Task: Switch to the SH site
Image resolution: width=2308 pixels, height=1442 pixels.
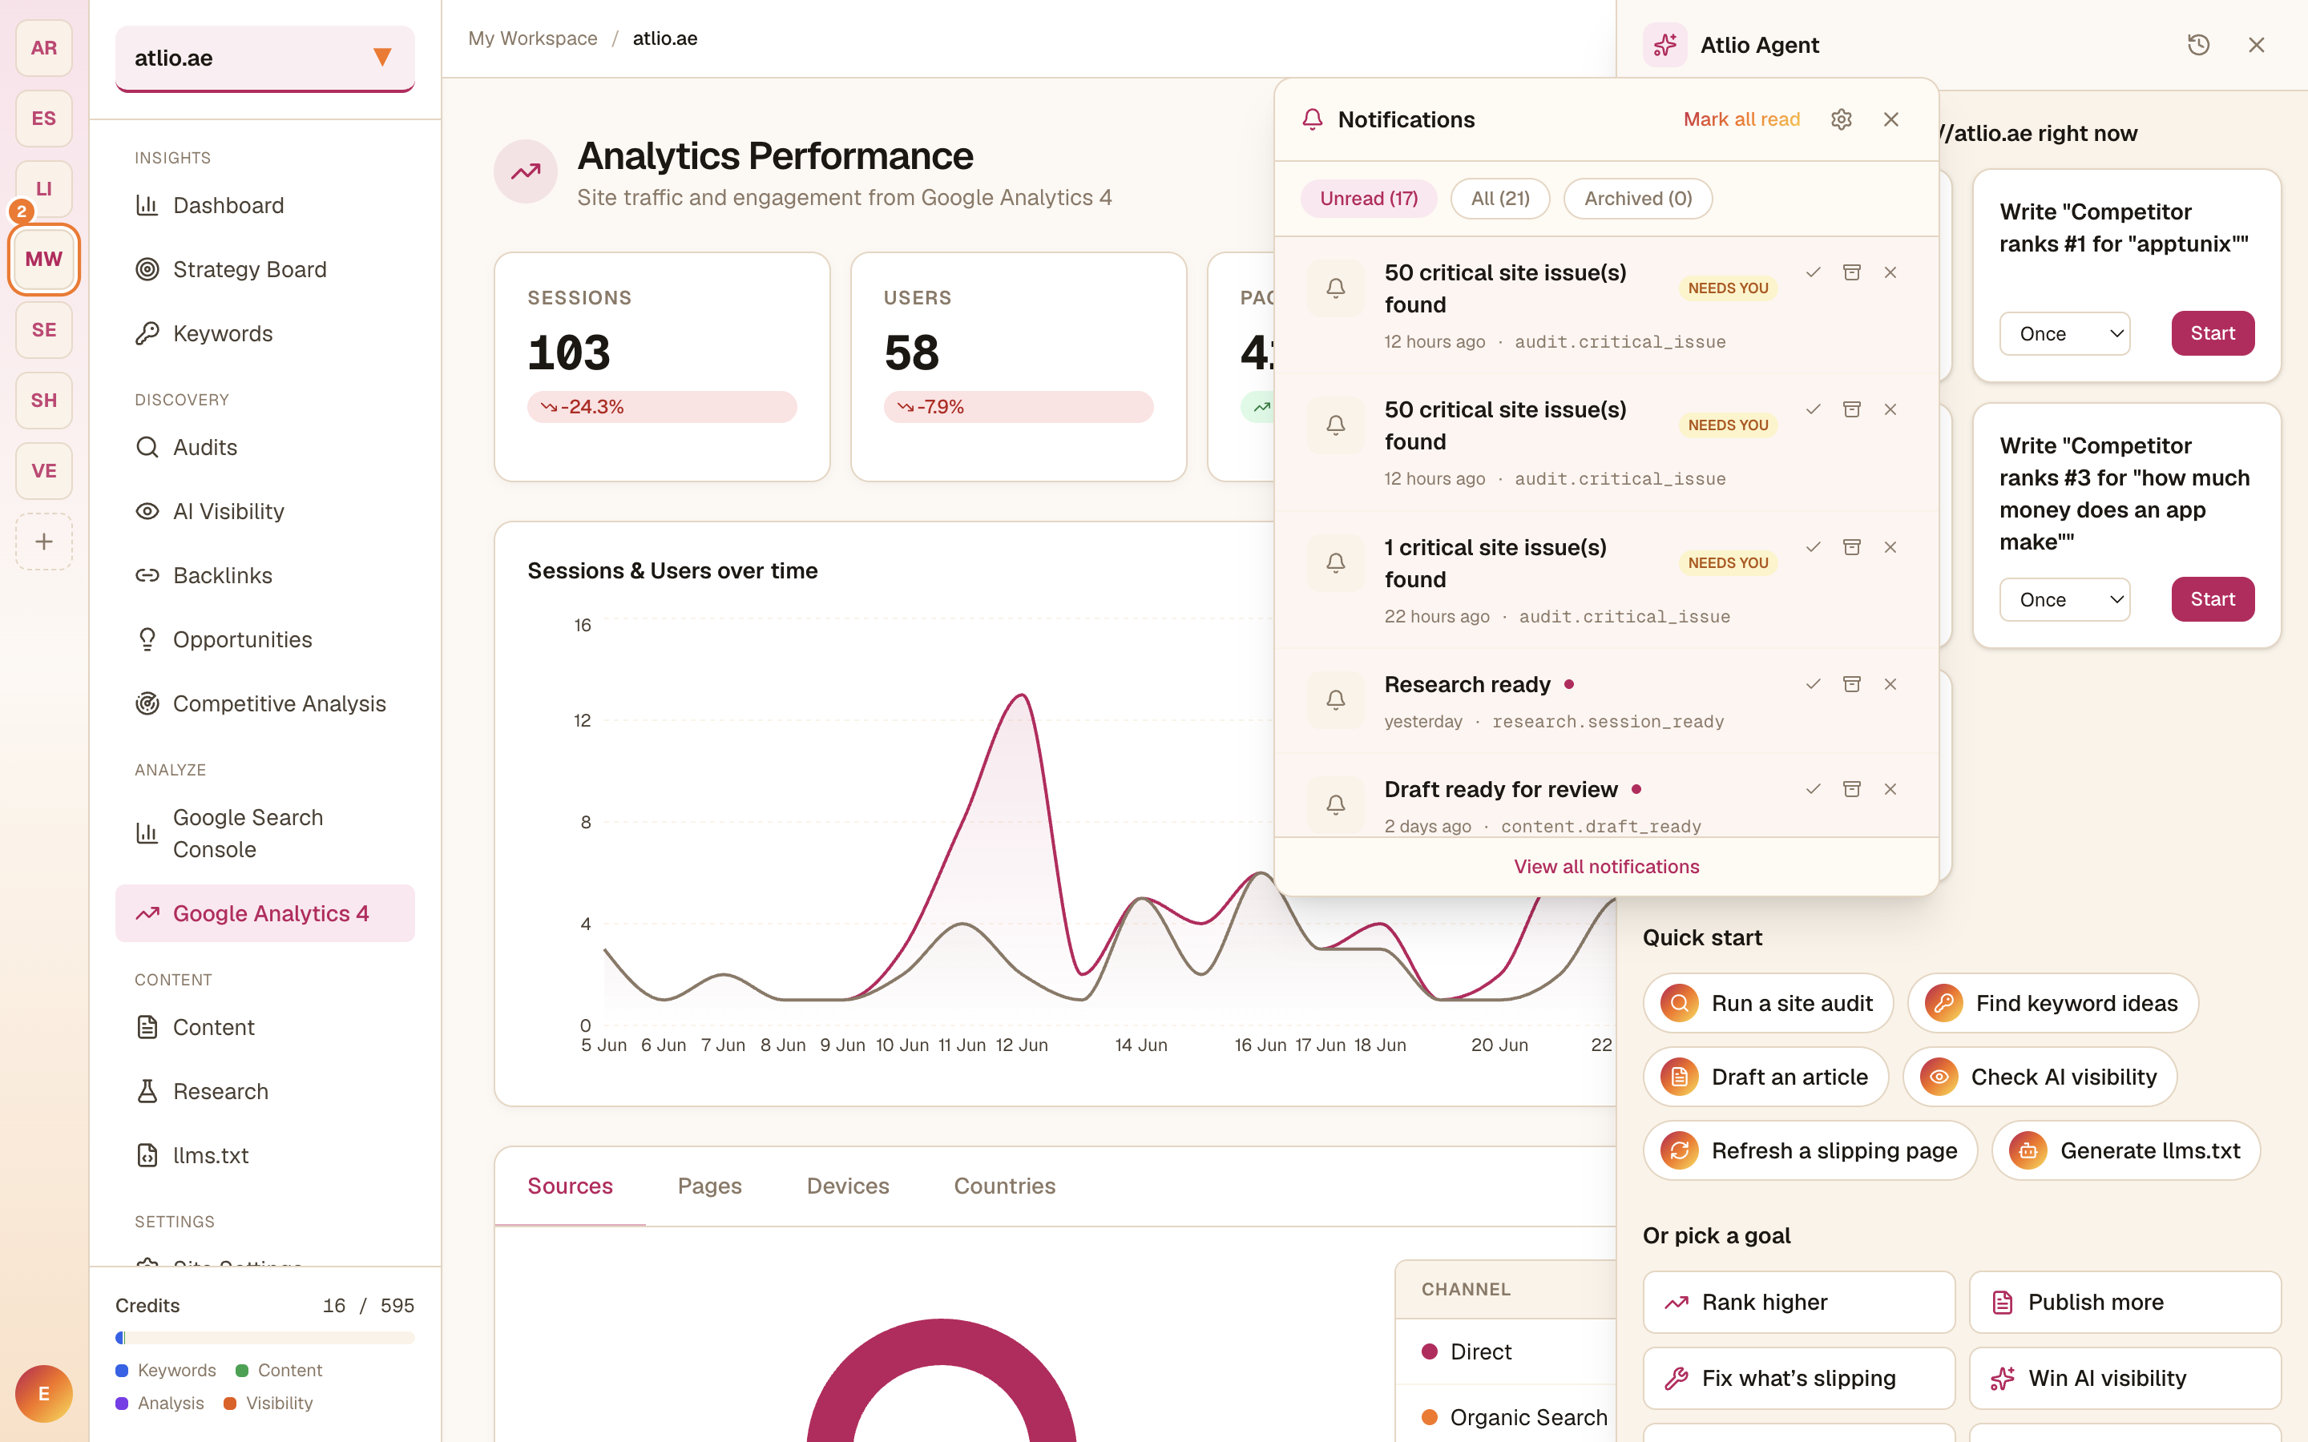Action: [44, 401]
